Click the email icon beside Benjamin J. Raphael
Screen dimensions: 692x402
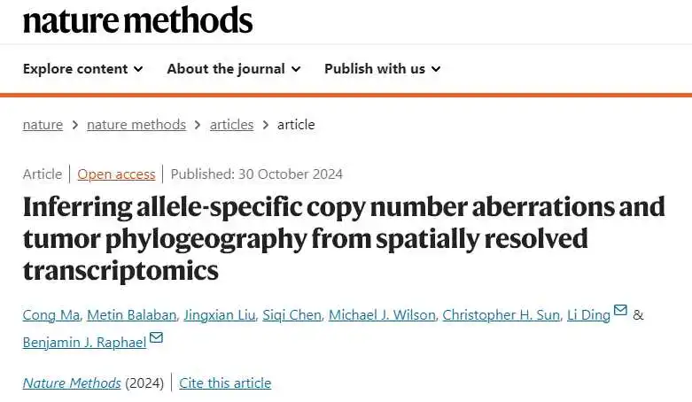156,337
